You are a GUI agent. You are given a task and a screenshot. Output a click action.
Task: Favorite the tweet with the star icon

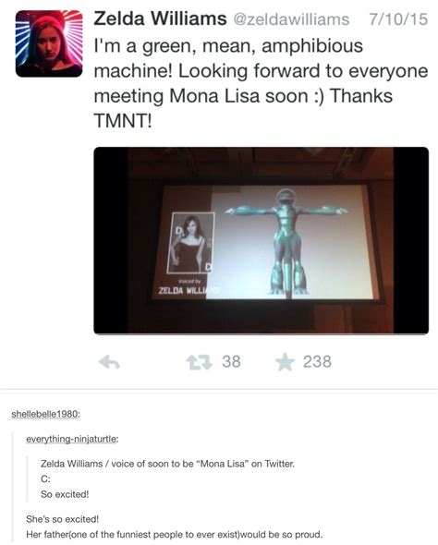coord(285,362)
